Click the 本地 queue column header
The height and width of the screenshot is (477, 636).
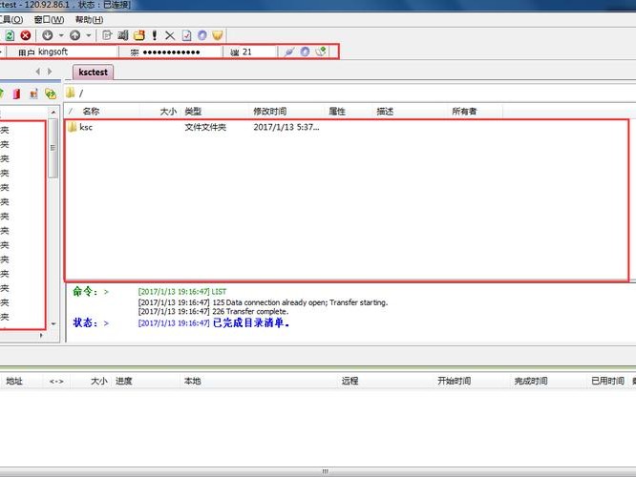tap(193, 381)
